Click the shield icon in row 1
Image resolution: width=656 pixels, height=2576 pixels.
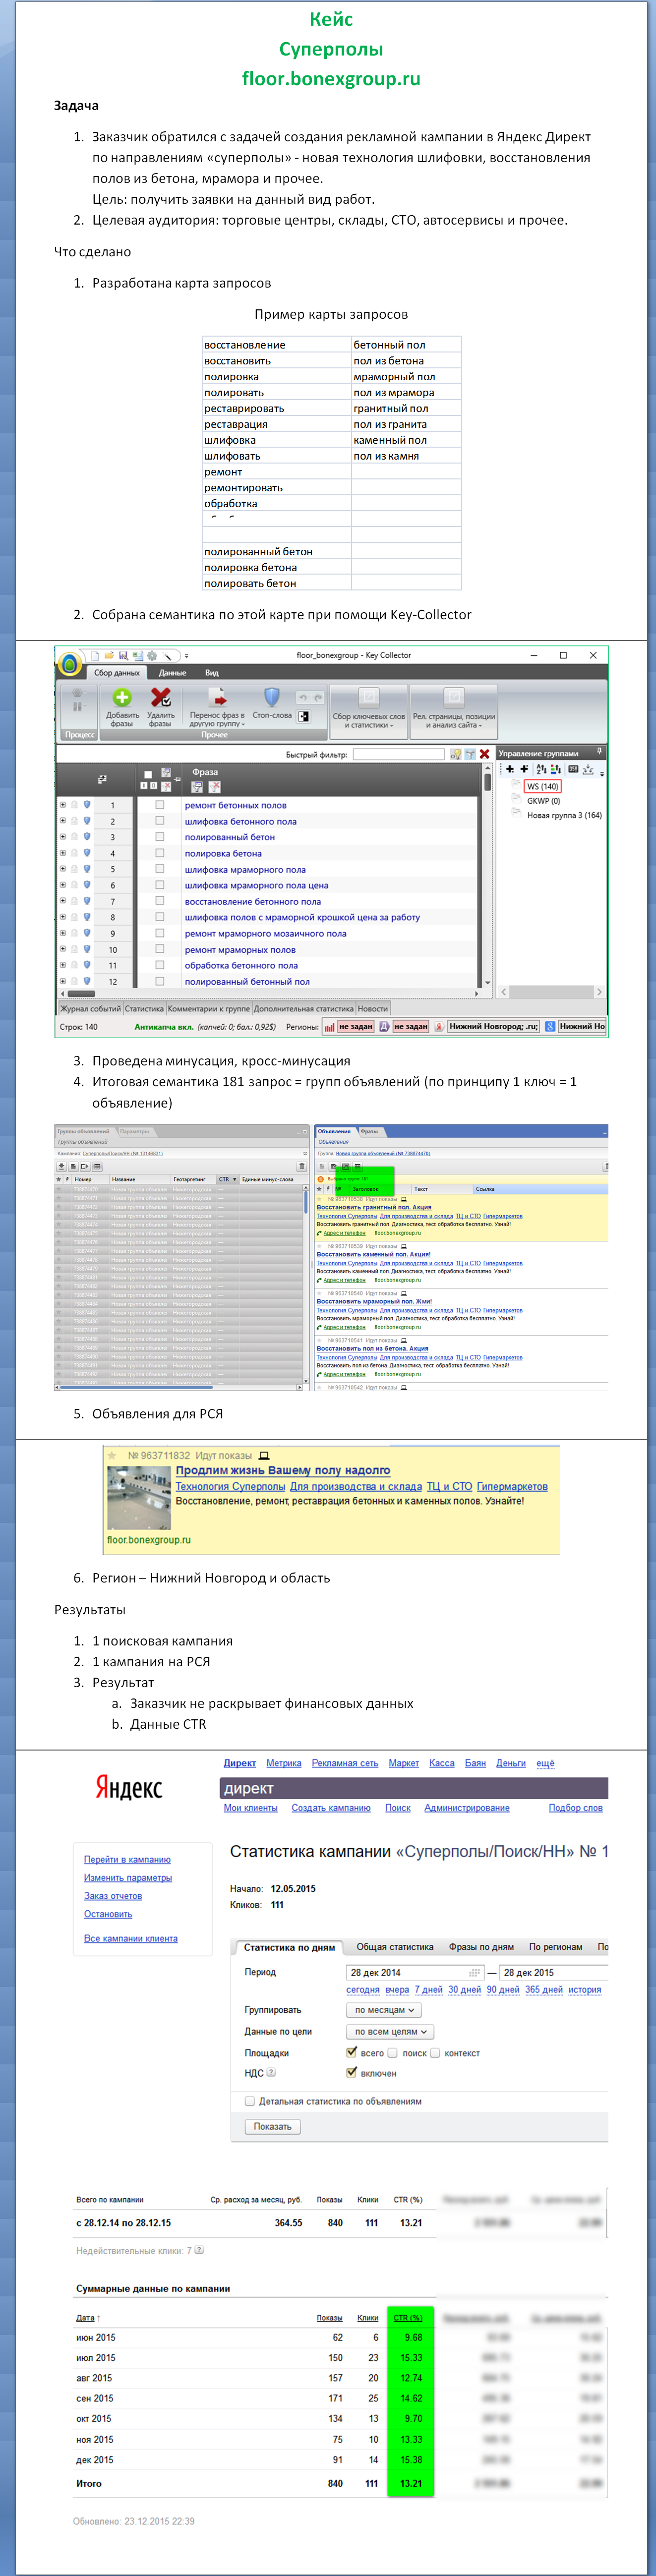87,804
